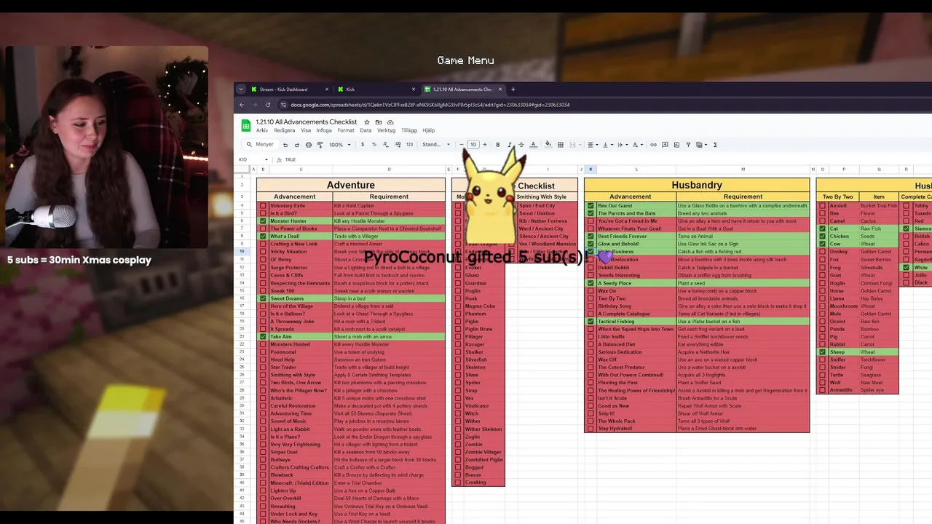Screen dimensions: 932x524
Task: Toggle bold formatting
Action: point(498,145)
